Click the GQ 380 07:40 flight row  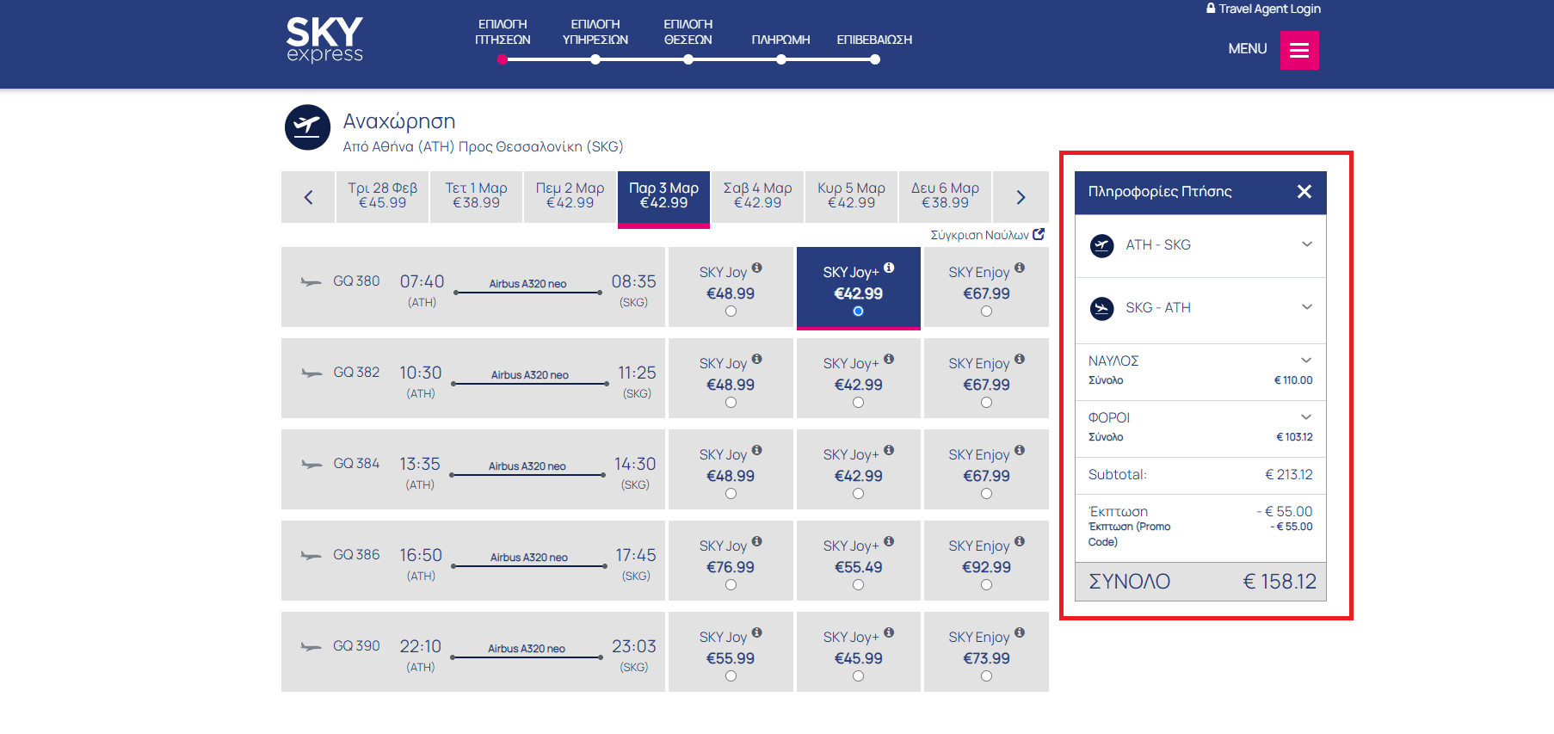tap(473, 287)
